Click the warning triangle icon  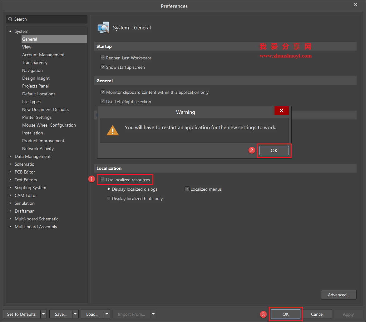[112, 130]
